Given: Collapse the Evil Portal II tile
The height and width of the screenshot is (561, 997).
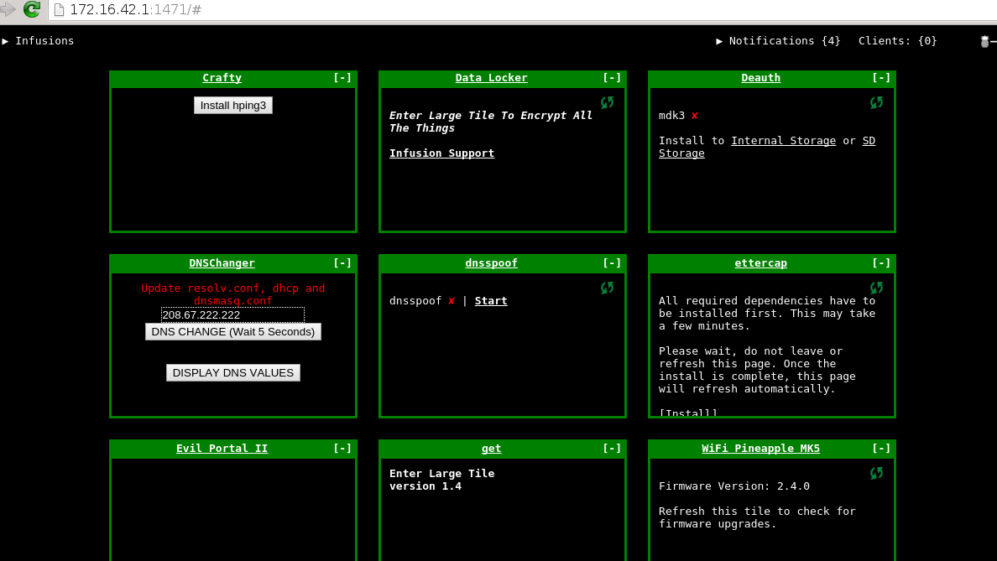Looking at the screenshot, I should tap(342, 449).
